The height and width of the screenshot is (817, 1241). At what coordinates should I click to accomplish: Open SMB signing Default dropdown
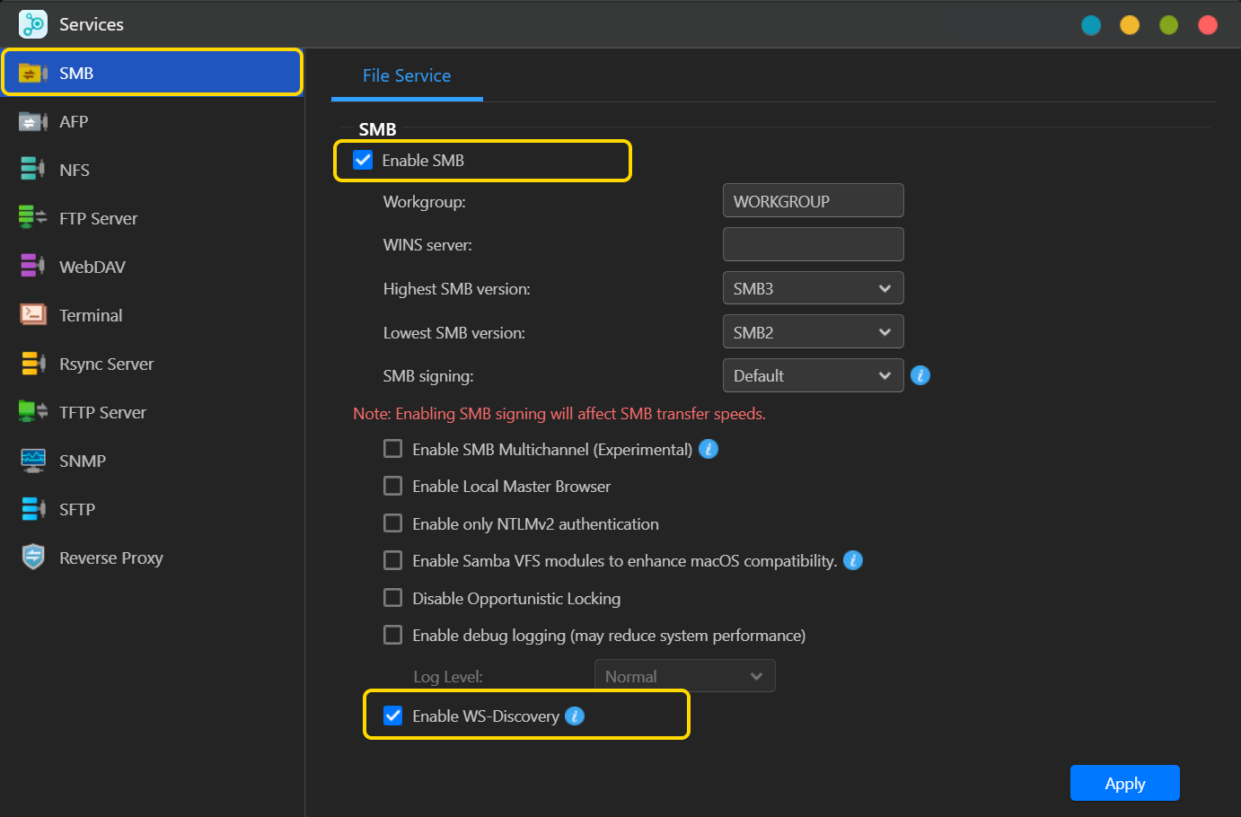pos(813,375)
